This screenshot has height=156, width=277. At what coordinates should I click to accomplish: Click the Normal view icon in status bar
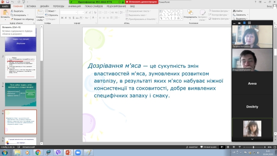pos(222,147)
